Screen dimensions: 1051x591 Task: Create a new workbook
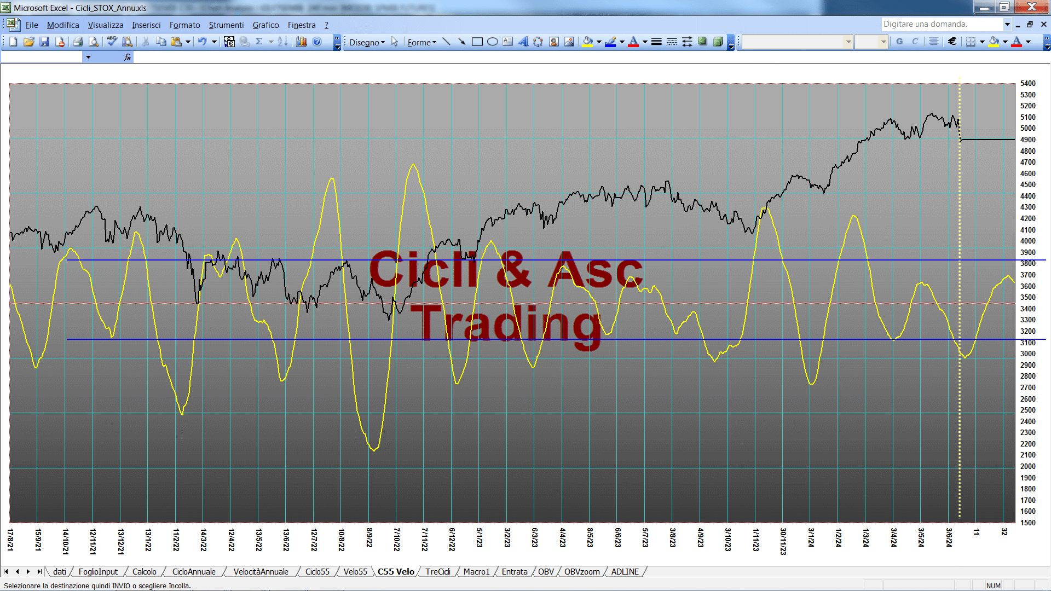tap(13, 42)
